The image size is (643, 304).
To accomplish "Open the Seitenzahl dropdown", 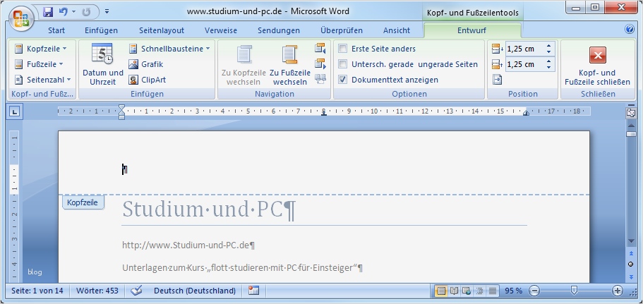I will [x=42, y=80].
